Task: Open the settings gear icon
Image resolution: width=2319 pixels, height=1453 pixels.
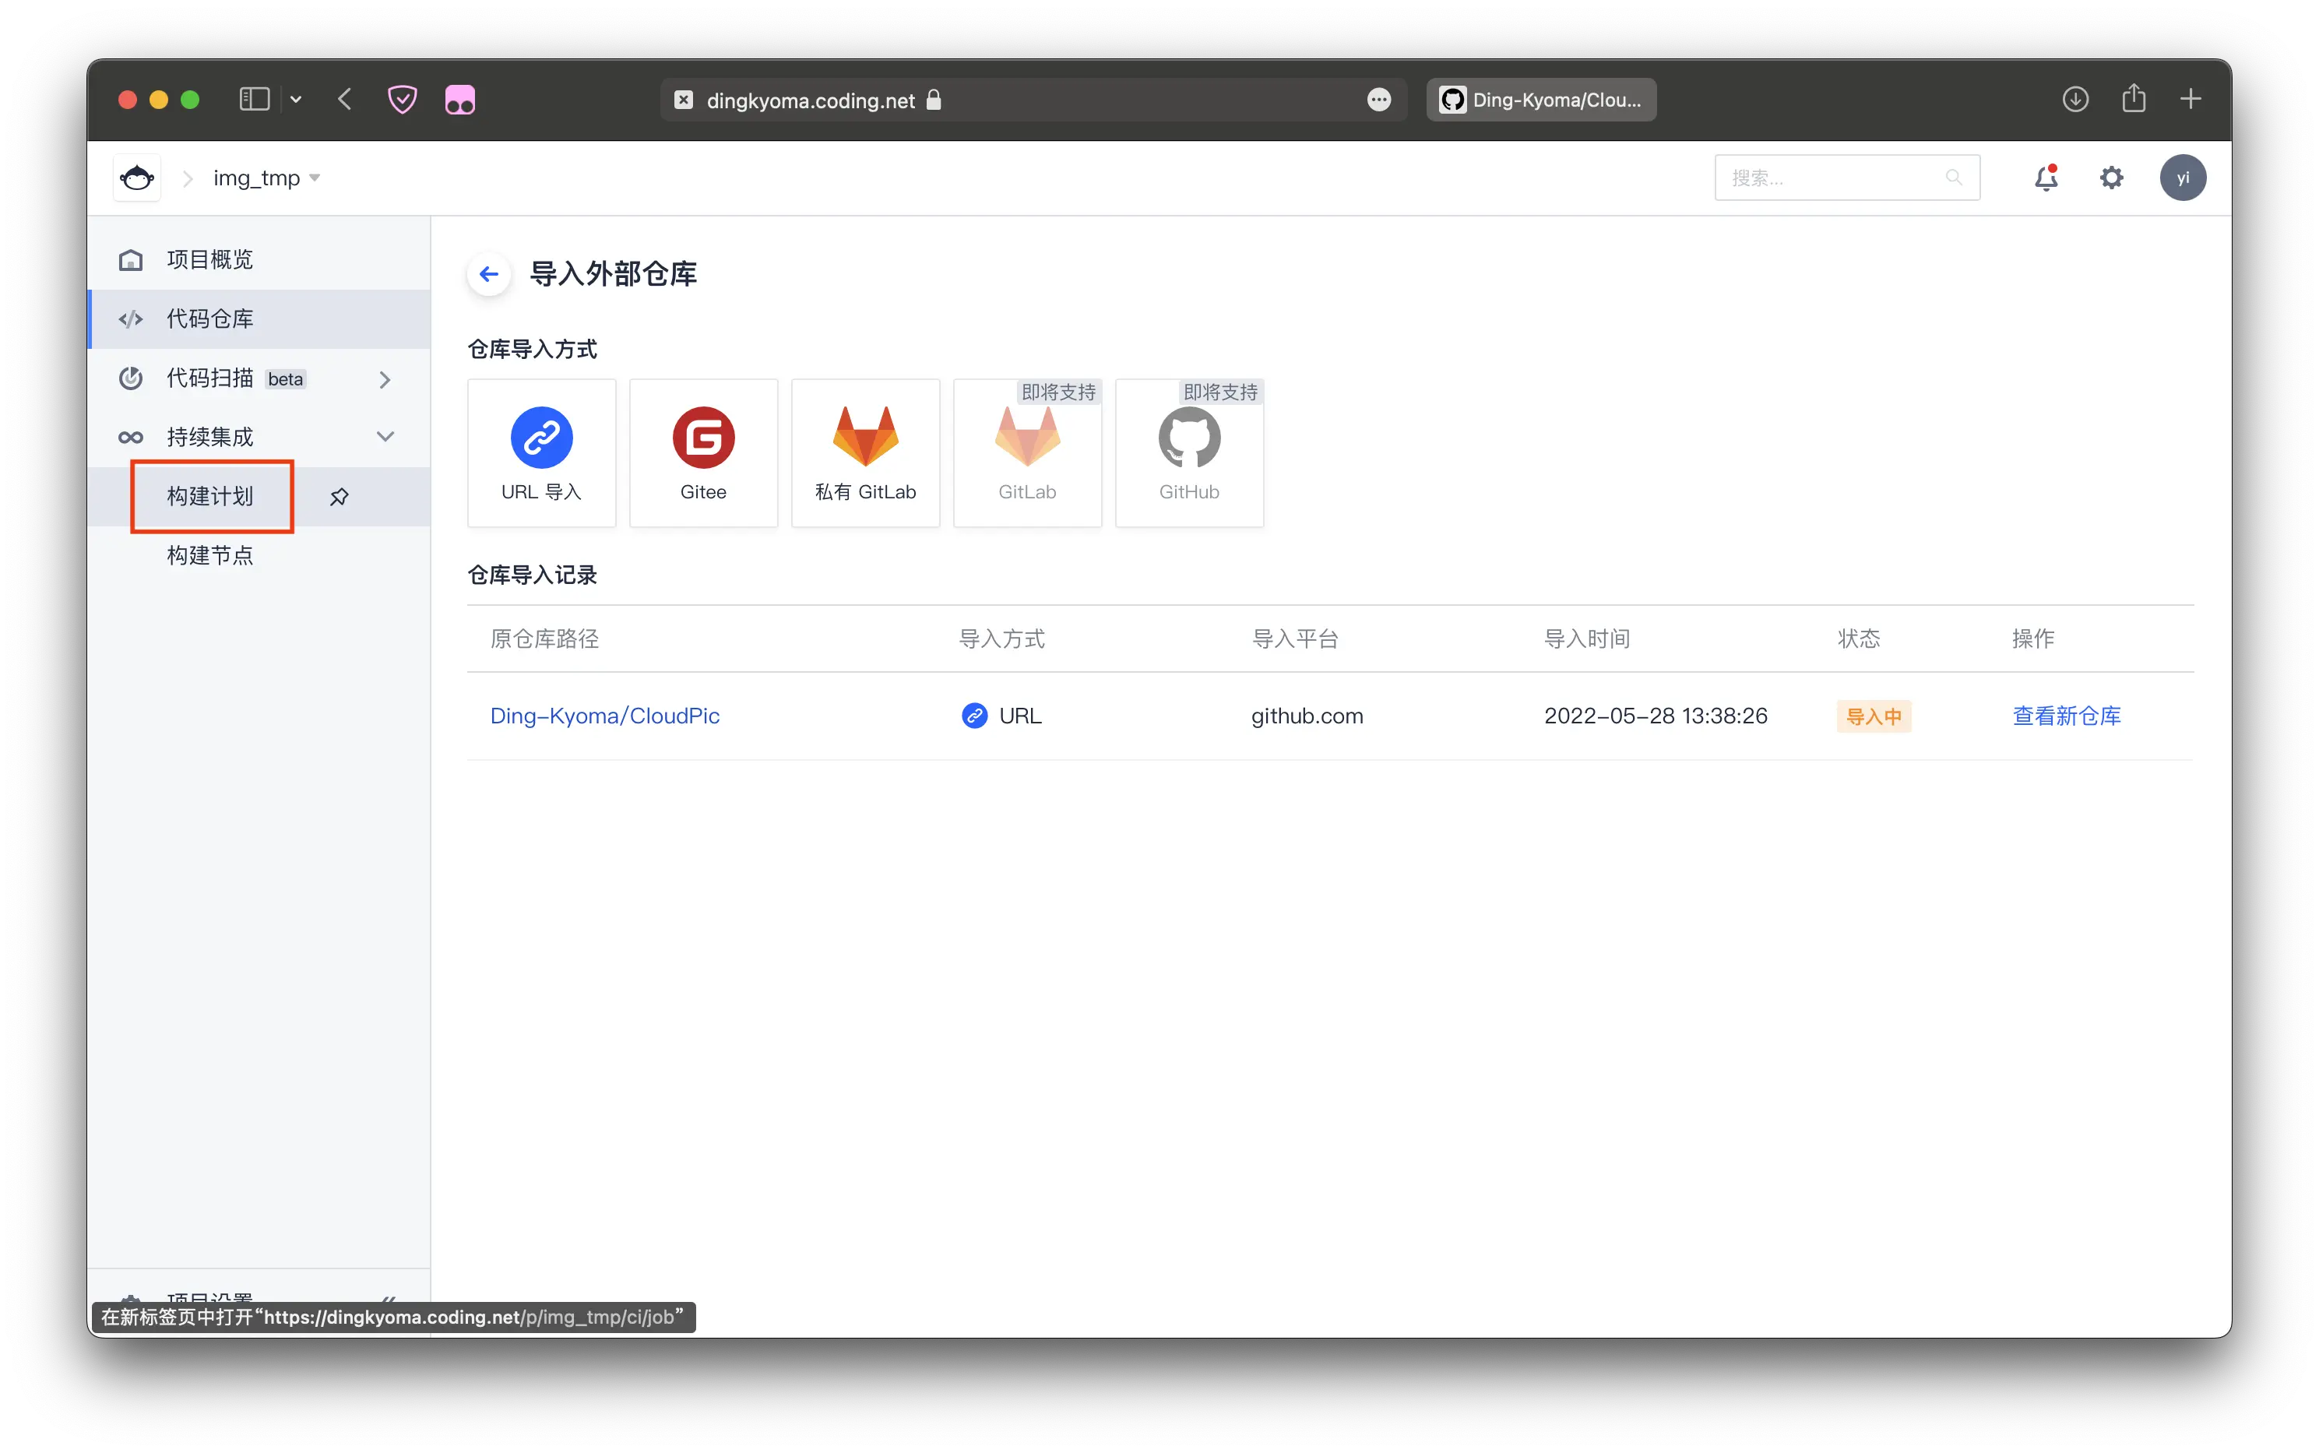Action: pos(2110,178)
